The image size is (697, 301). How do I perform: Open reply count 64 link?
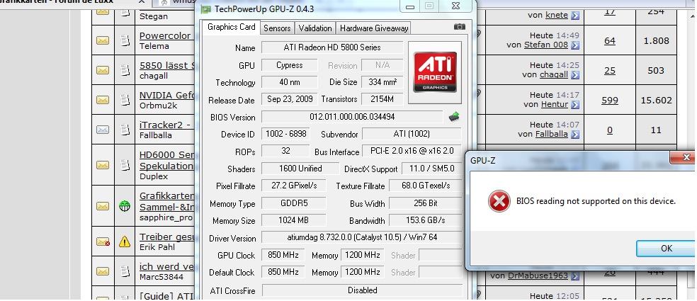tap(609, 41)
